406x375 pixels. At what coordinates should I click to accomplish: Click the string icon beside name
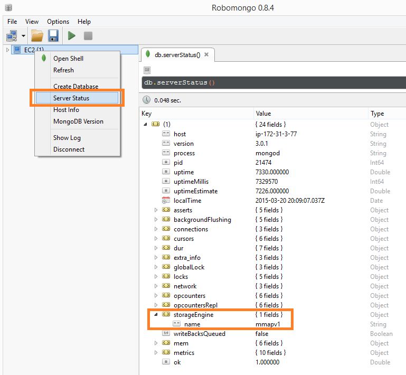tap(176, 324)
